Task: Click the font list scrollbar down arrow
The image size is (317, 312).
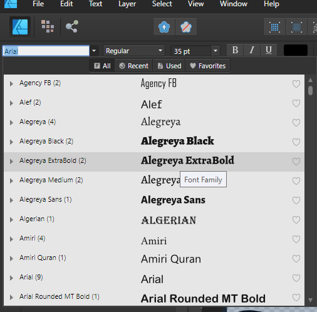Action: point(310,300)
